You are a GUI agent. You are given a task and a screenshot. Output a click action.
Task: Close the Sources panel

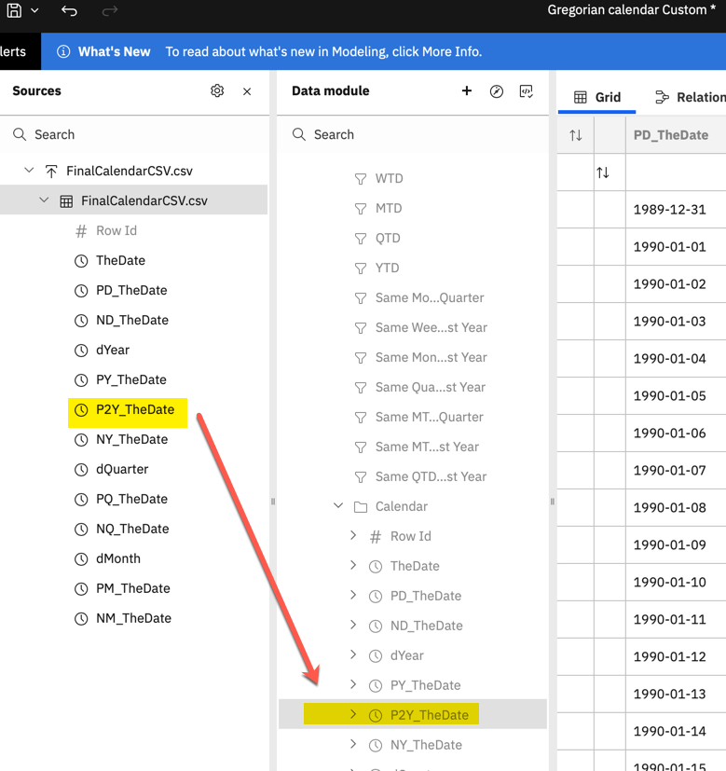pyautogui.click(x=247, y=91)
